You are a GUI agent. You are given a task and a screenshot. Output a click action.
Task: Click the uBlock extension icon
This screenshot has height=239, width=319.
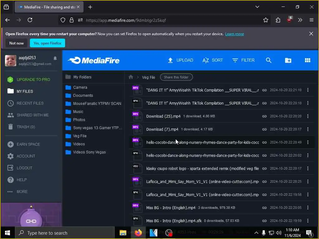pos(289,20)
